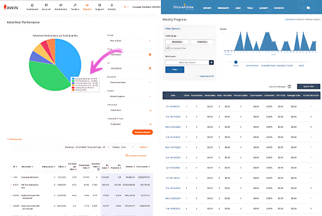Click the orange Generate Report button

click(142, 132)
